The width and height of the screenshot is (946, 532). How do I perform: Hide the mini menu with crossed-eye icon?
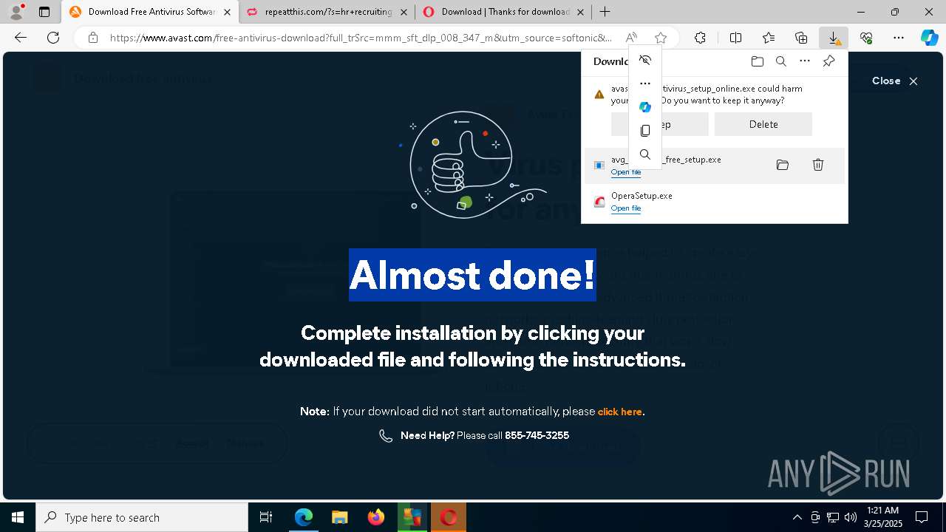(645, 60)
